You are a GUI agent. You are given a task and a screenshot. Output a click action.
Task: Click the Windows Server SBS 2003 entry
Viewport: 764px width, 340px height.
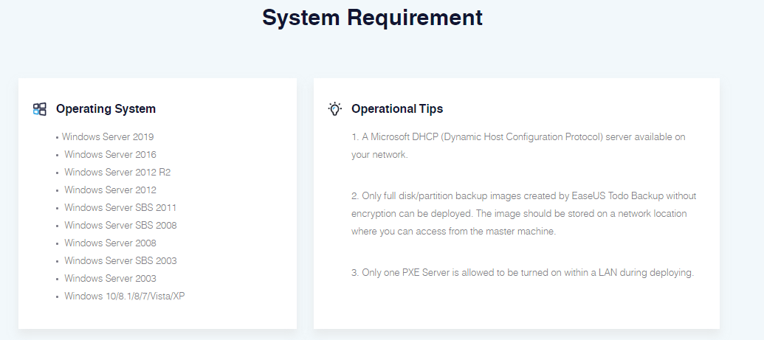pyautogui.click(x=120, y=260)
